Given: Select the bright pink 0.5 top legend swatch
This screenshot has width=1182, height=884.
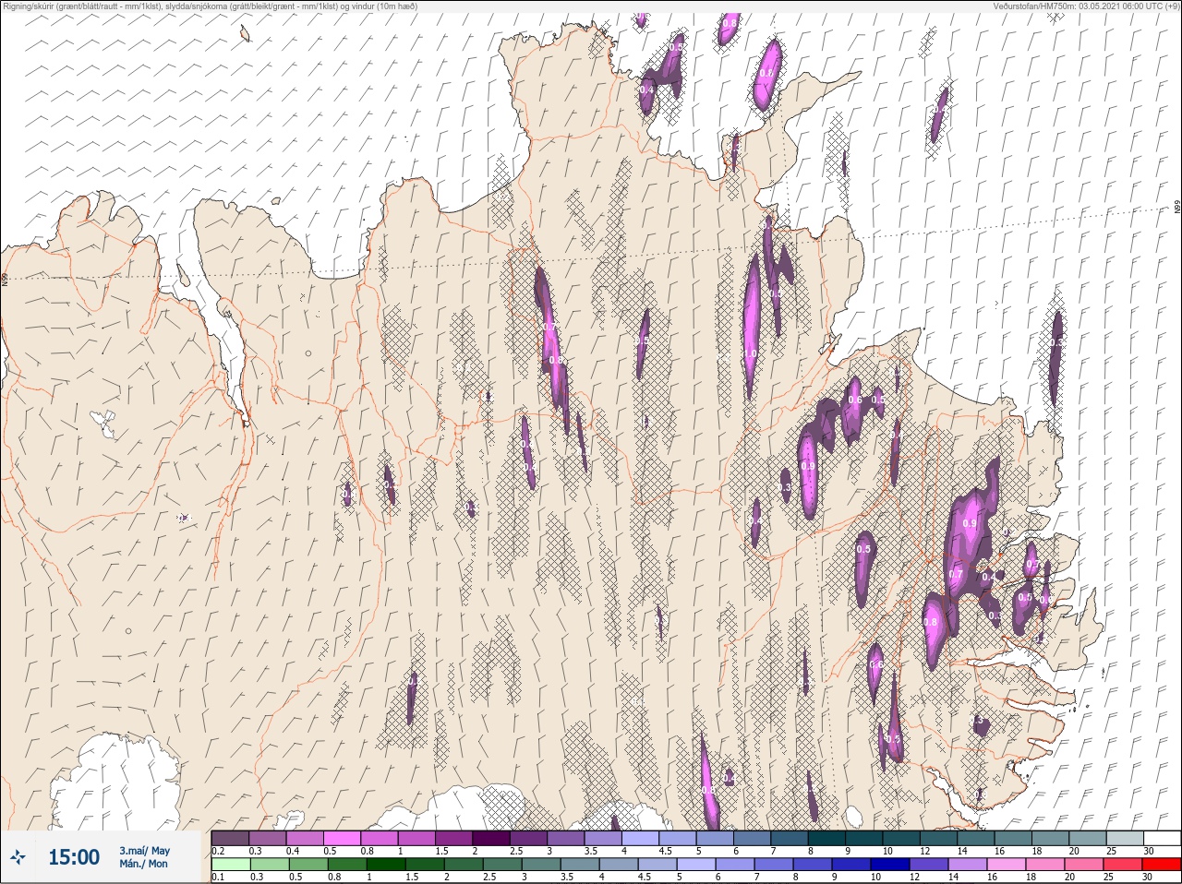Looking at the screenshot, I should pos(342,838).
